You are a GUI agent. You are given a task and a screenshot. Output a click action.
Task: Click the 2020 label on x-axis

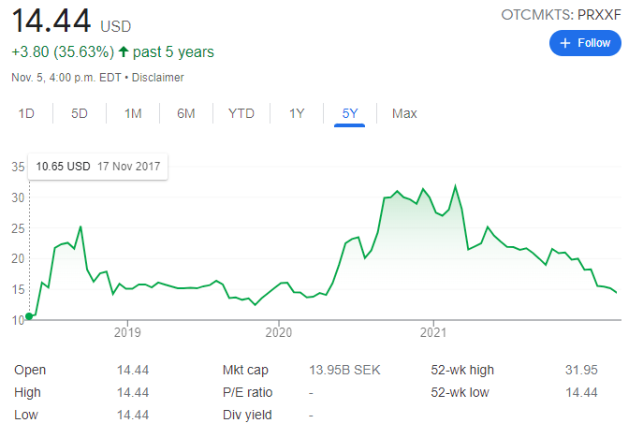point(280,332)
